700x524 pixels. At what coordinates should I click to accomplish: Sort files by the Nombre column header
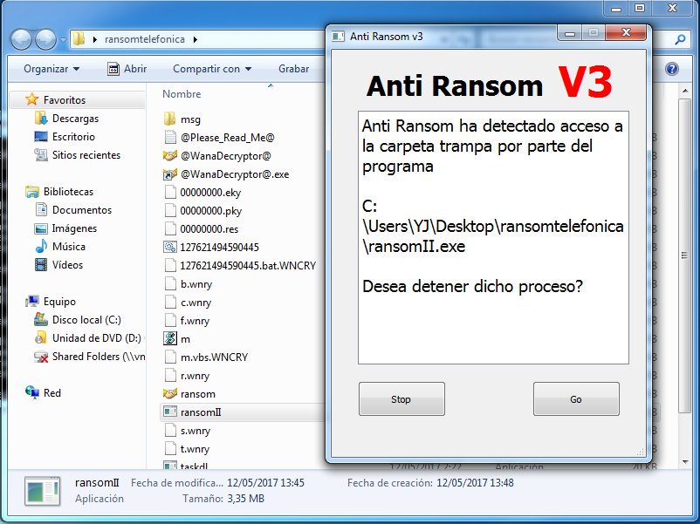[182, 94]
